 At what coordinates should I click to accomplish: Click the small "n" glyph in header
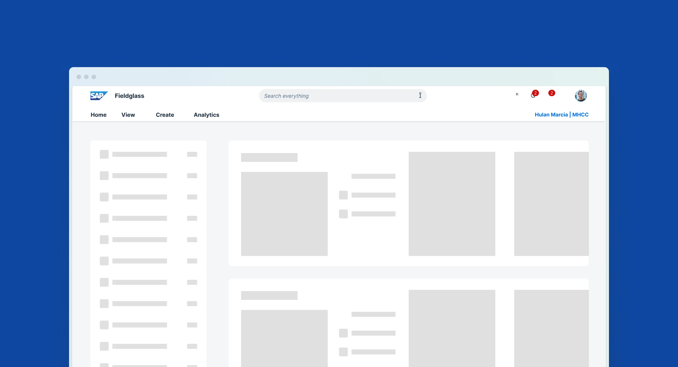(x=517, y=94)
